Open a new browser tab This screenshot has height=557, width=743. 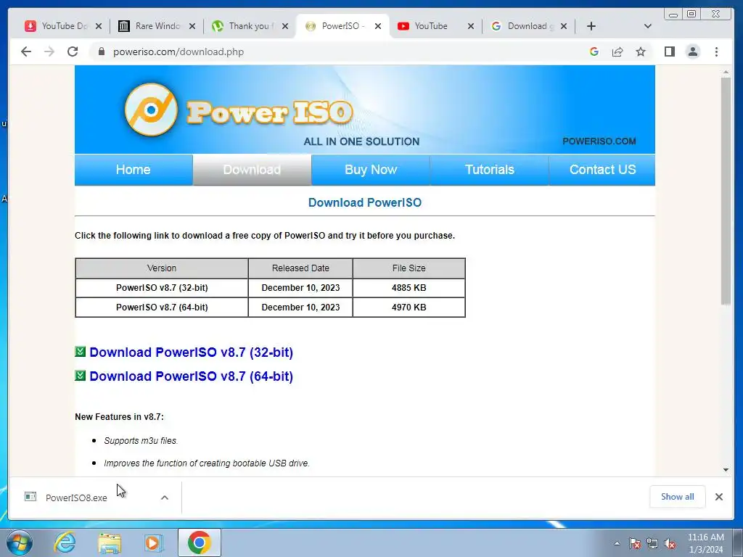click(x=591, y=26)
